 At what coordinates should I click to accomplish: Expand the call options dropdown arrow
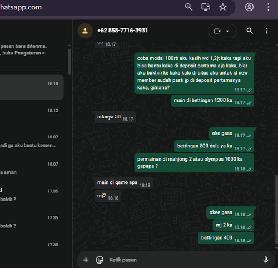point(227,31)
